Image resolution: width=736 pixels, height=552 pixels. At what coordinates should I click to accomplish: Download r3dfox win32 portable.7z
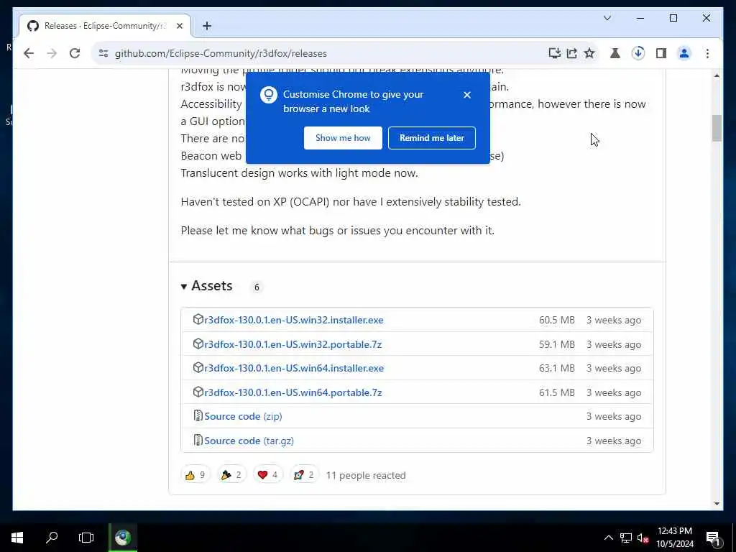(293, 344)
